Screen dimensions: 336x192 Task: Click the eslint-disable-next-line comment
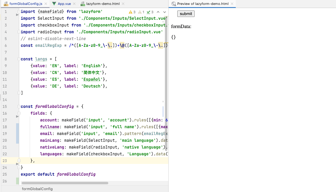pos(53,39)
